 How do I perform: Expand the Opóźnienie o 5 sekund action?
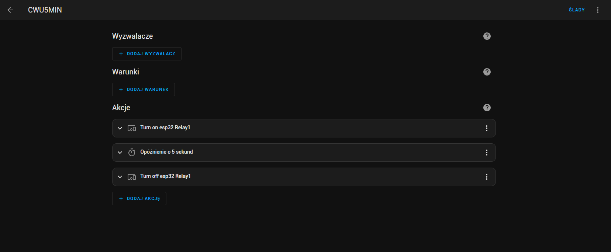pyautogui.click(x=120, y=153)
